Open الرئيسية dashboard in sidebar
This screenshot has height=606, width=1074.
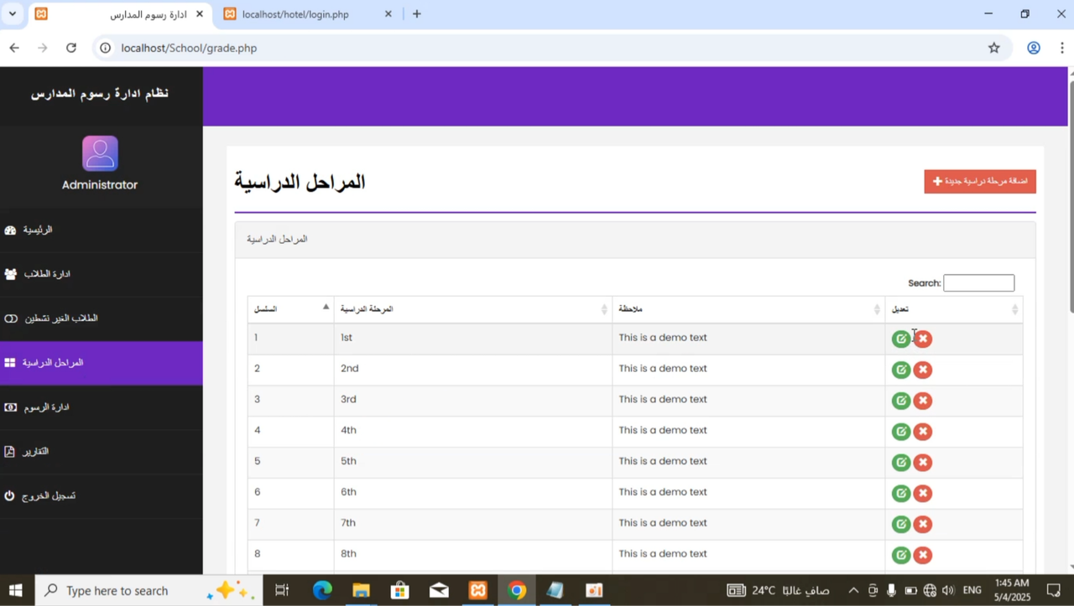pos(101,230)
